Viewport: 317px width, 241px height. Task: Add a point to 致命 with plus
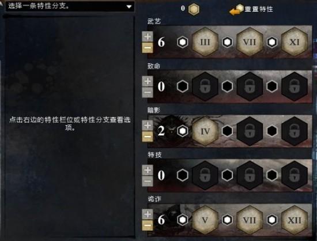(148, 81)
